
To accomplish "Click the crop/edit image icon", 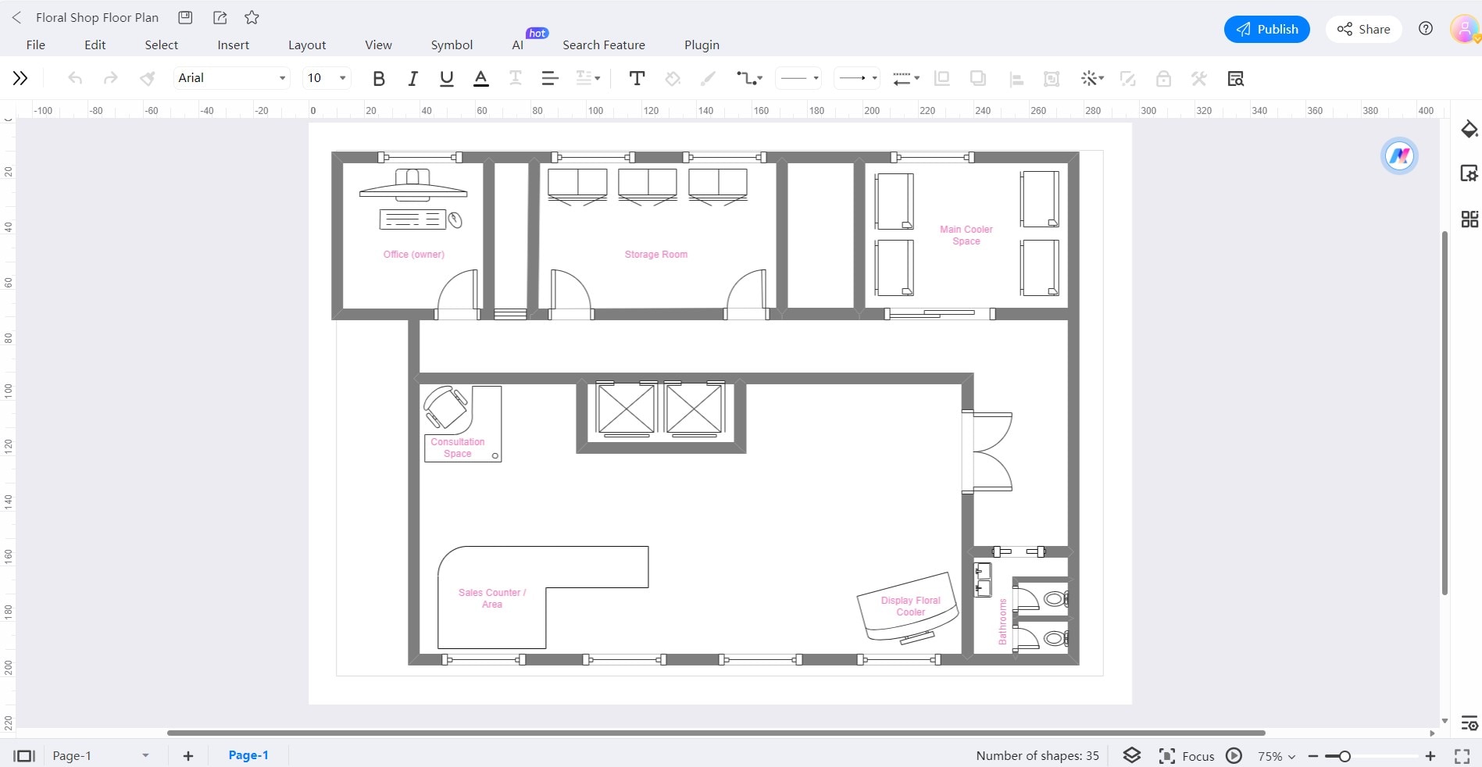I will pos(1127,78).
